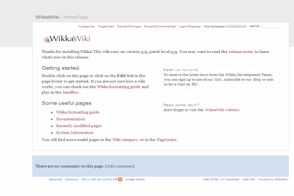Open the IRC chat link
Screen dimensions: 294x196
click(x=195, y=84)
